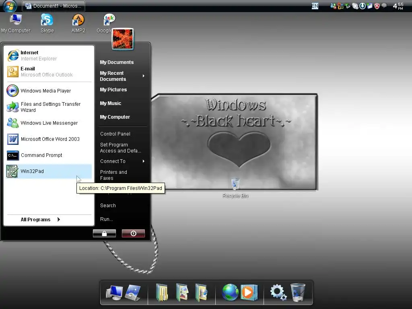Start Windows Media Player from menu
This screenshot has height=309, width=412.
point(49,91)
